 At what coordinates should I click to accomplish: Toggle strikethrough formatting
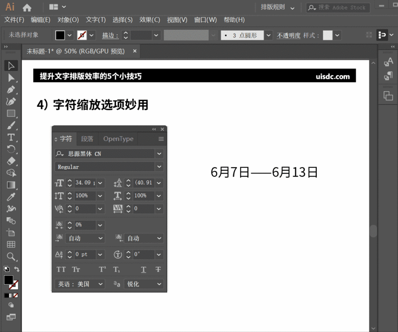tap(158, 269)
